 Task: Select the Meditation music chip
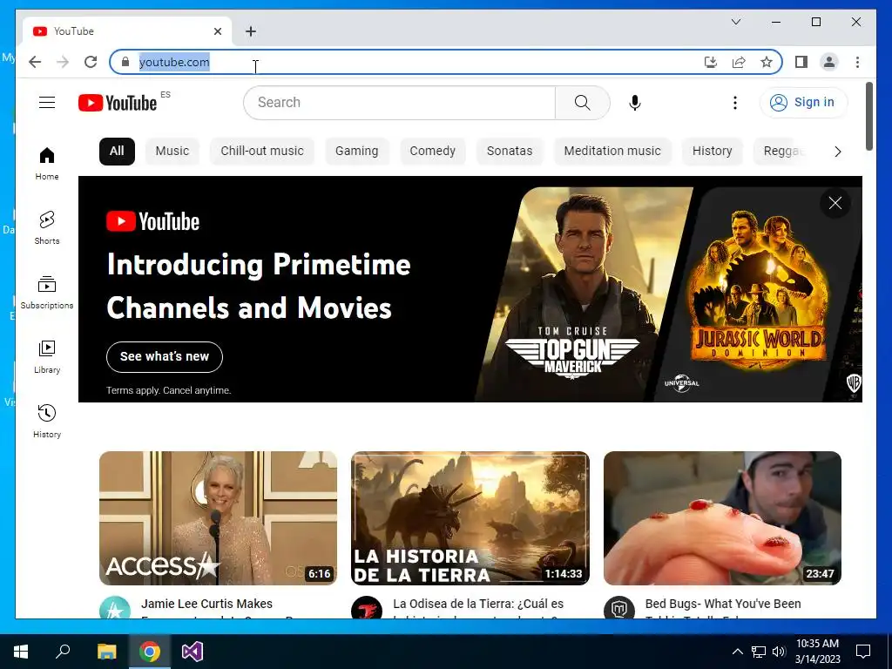pos(612,152)
